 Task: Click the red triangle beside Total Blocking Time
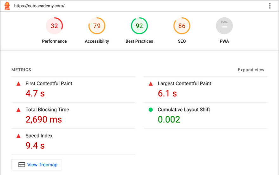pos(18,110)
